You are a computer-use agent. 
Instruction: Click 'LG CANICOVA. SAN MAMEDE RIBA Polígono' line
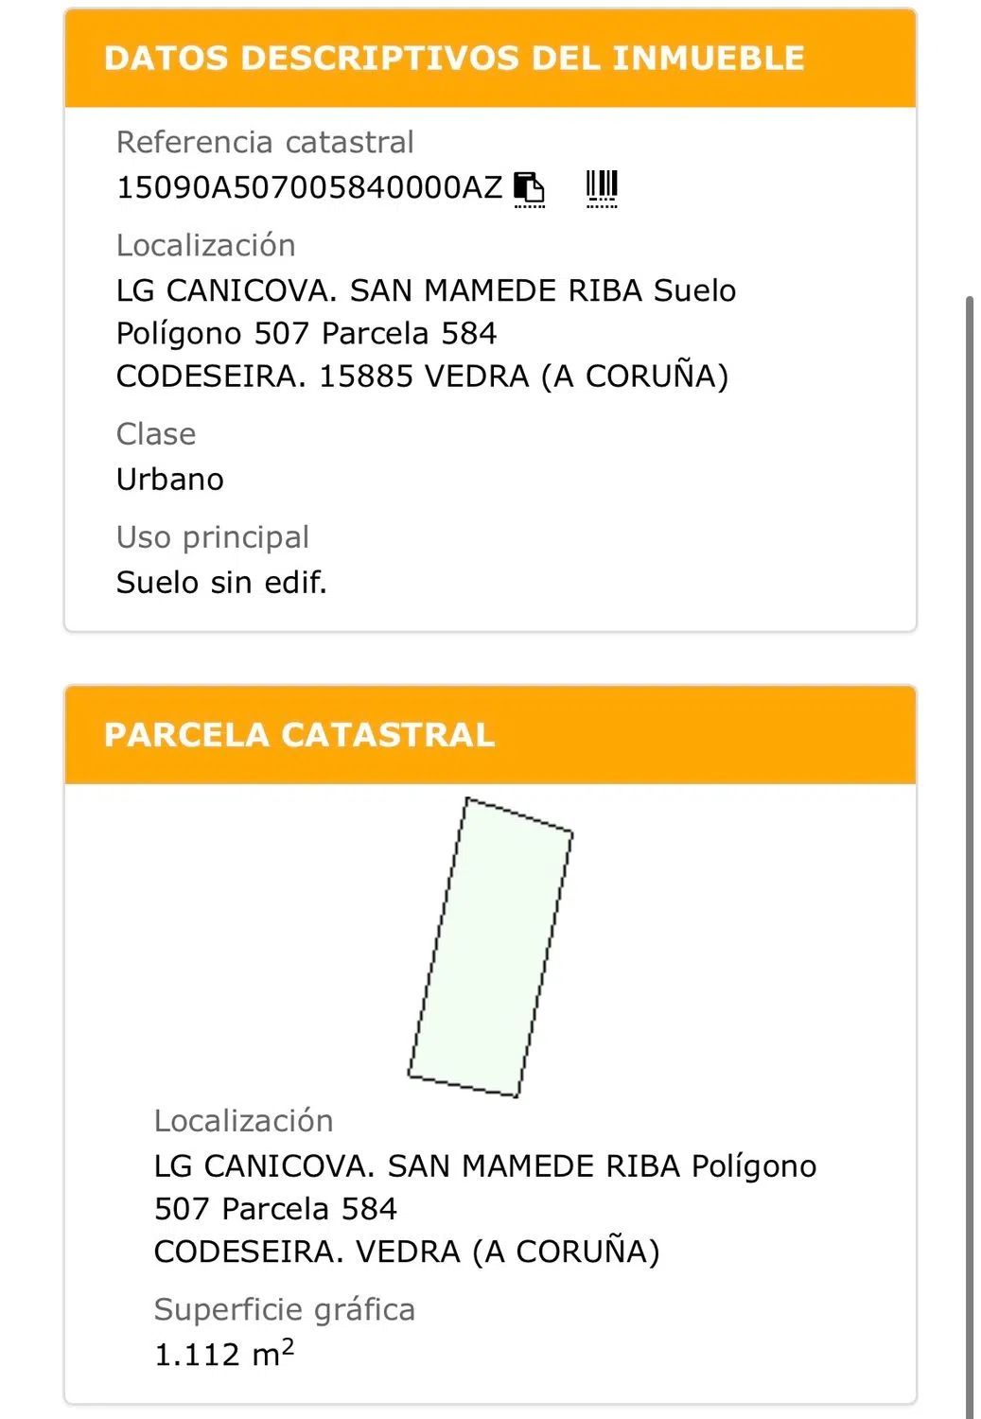pos(485,1166)
